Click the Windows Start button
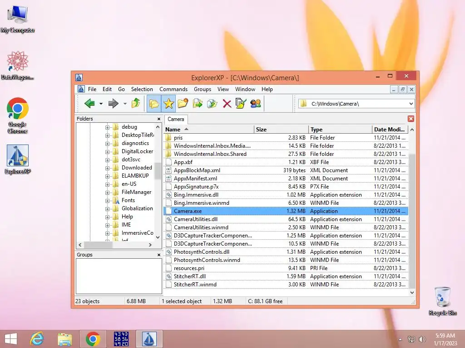The width and height of the screenshot is (465, 348). [x=11, y=339]
